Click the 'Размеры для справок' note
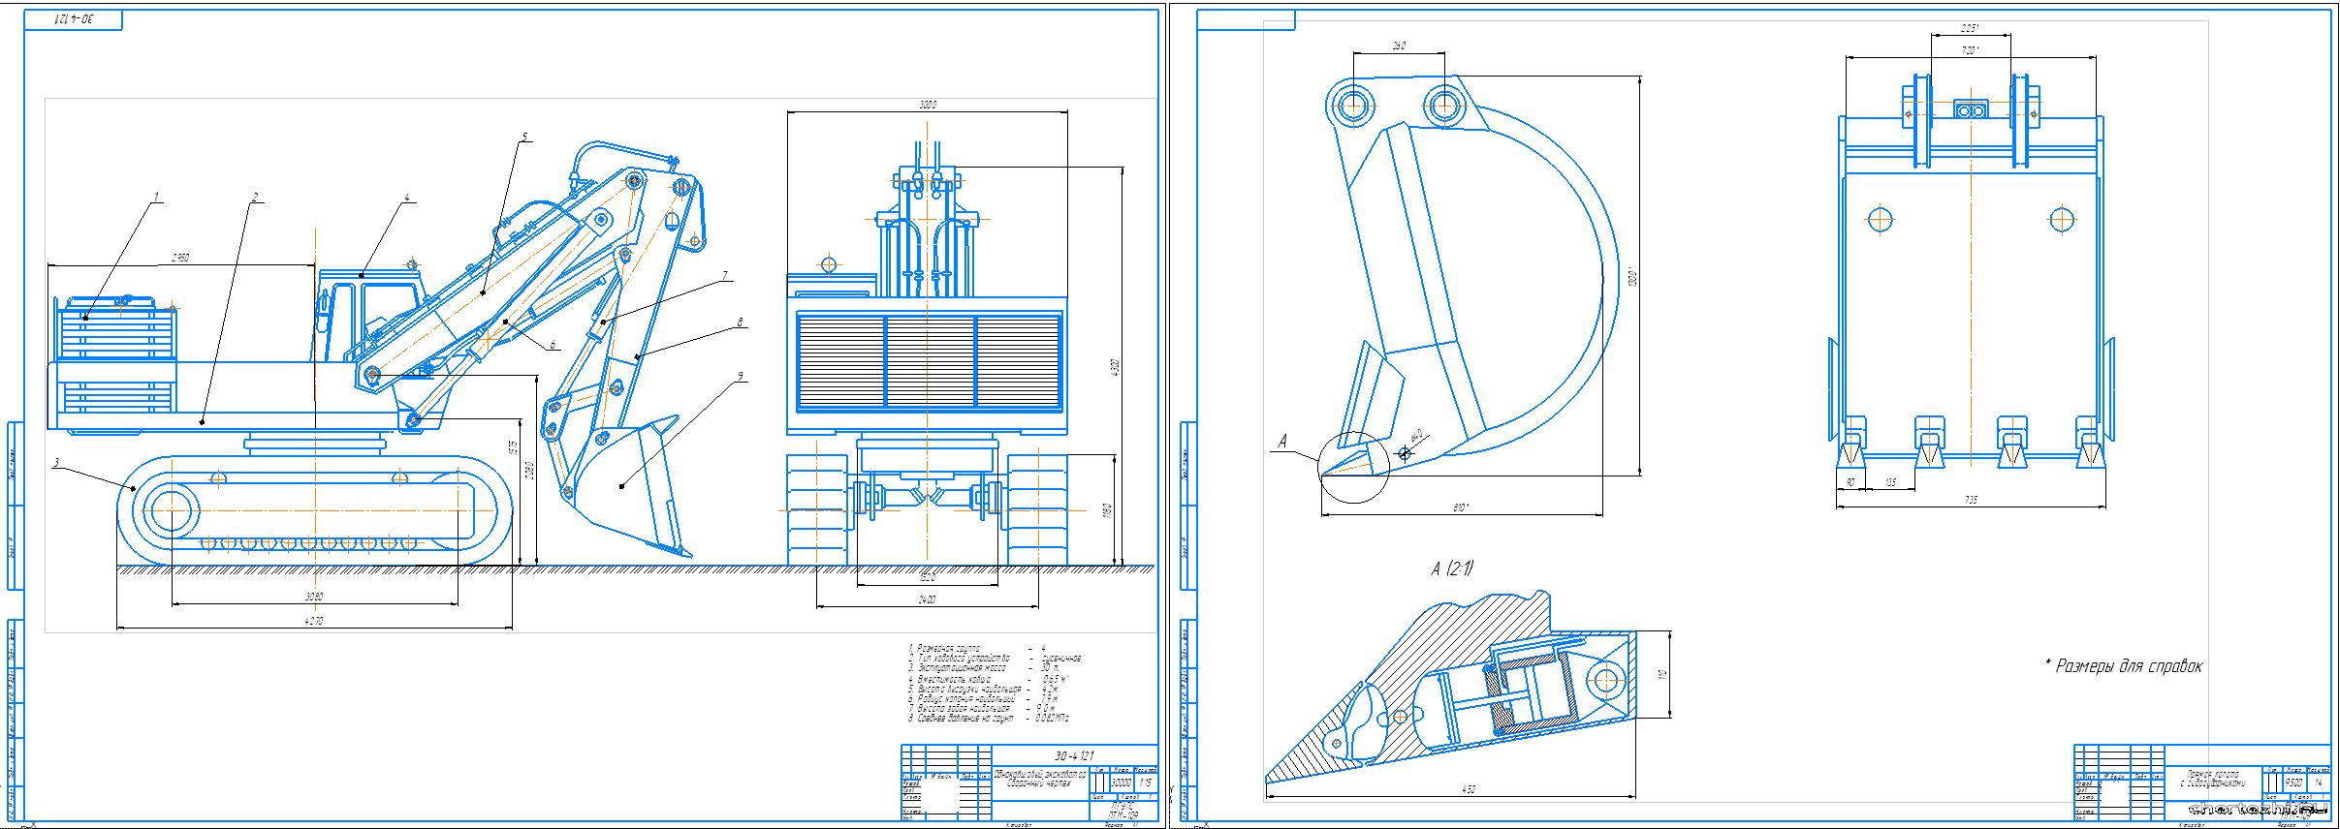2340x829 pixels. coord(2123,666)
